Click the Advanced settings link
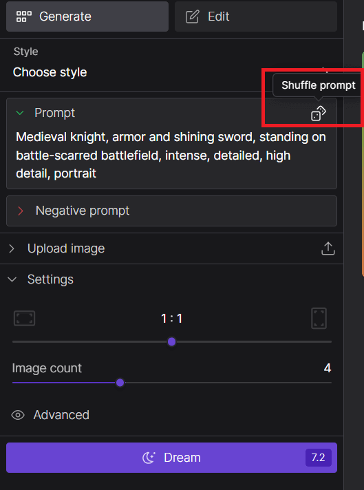The height and width of the screenshot is (490, 364). (61, 415)
